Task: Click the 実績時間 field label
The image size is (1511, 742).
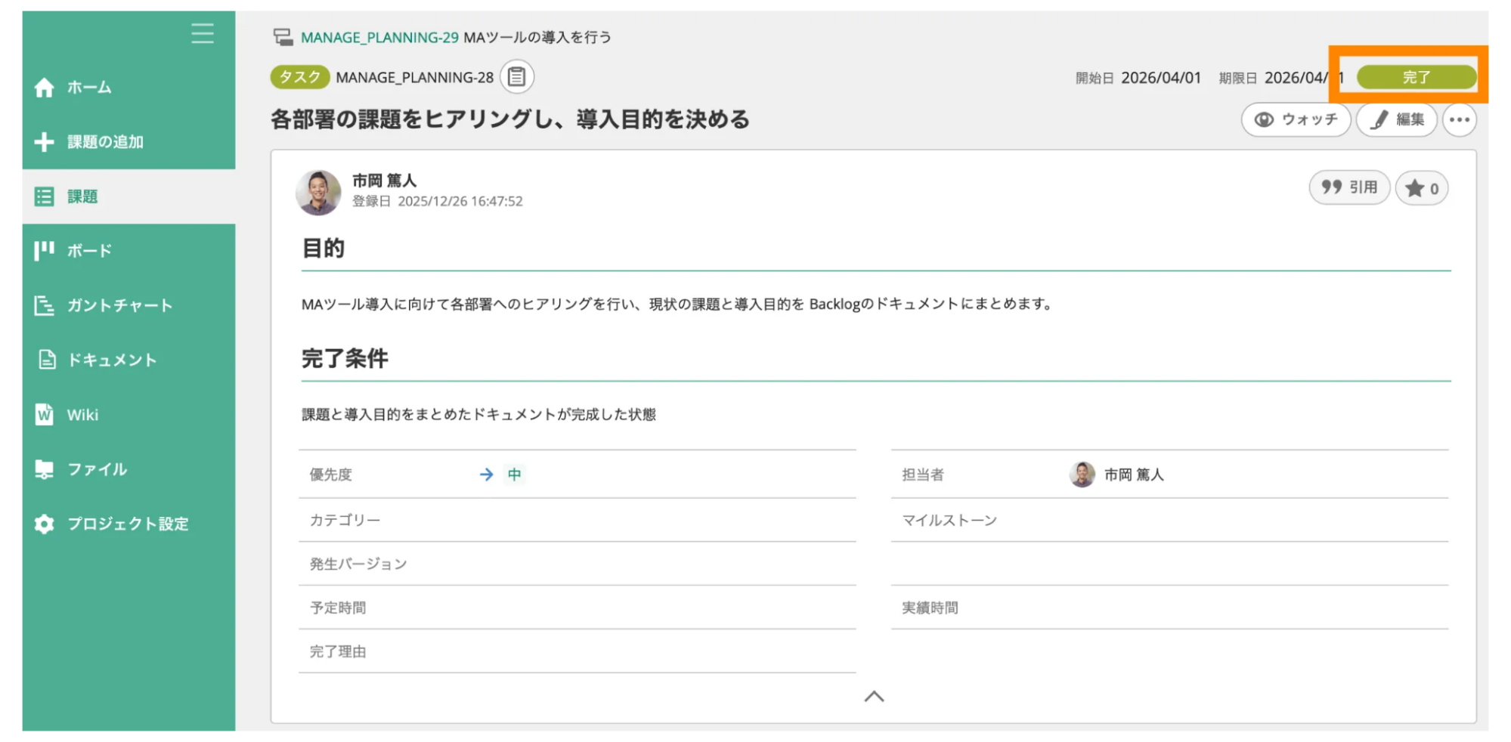Action: click(930, 608)
